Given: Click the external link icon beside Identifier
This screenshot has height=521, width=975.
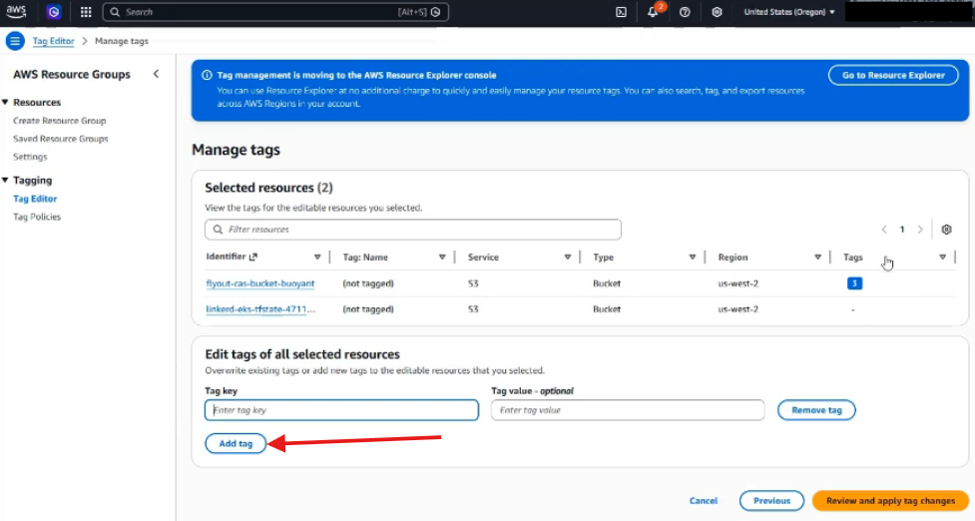Looking at the screenshot, I should coord(253,257).
